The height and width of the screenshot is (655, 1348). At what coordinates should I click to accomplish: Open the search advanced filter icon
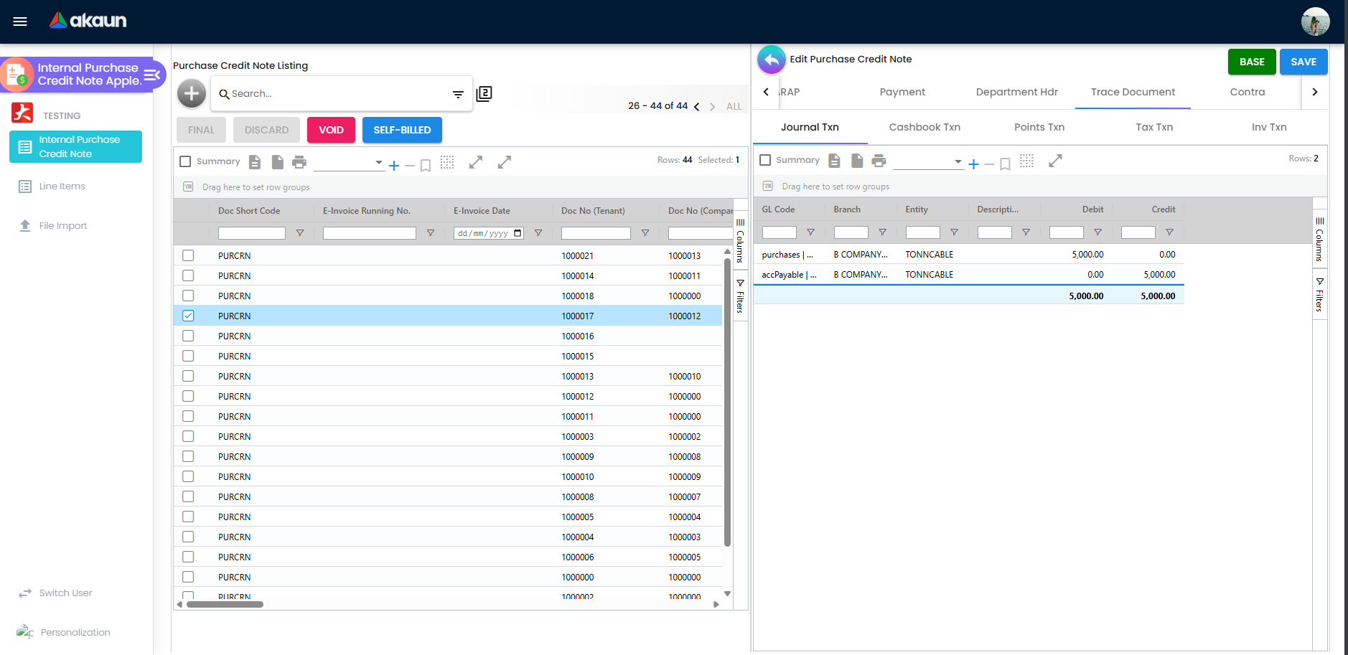(458, 94)
